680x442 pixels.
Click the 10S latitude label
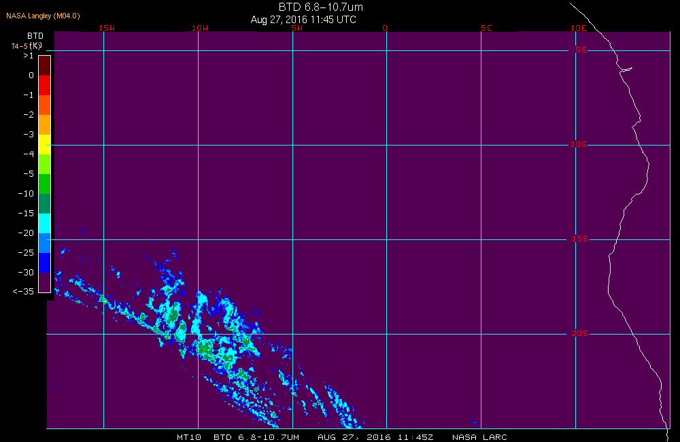pyautogui.click(x=579, y=144)
